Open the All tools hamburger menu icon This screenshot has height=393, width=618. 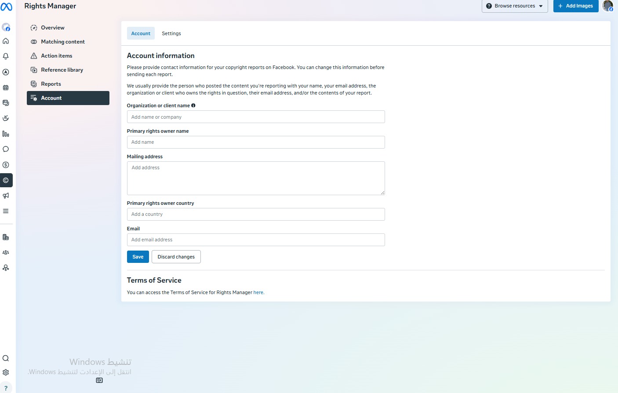(6, 211)
